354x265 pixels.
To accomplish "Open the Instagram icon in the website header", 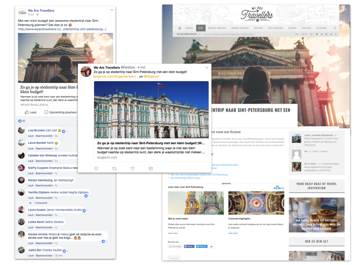I will [326, 34].
